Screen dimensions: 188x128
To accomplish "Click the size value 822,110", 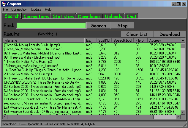I will click(x=104, y=78).
